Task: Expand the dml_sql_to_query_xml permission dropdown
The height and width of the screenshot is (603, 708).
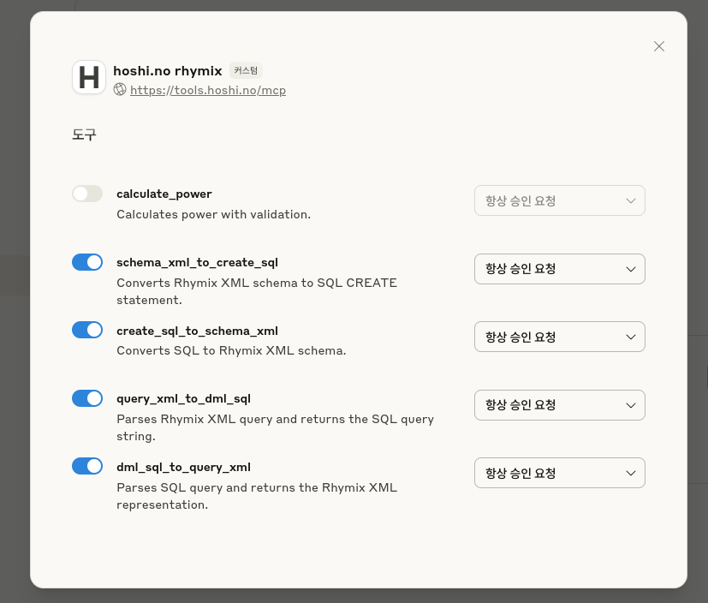Action: (x=559, y=473)
